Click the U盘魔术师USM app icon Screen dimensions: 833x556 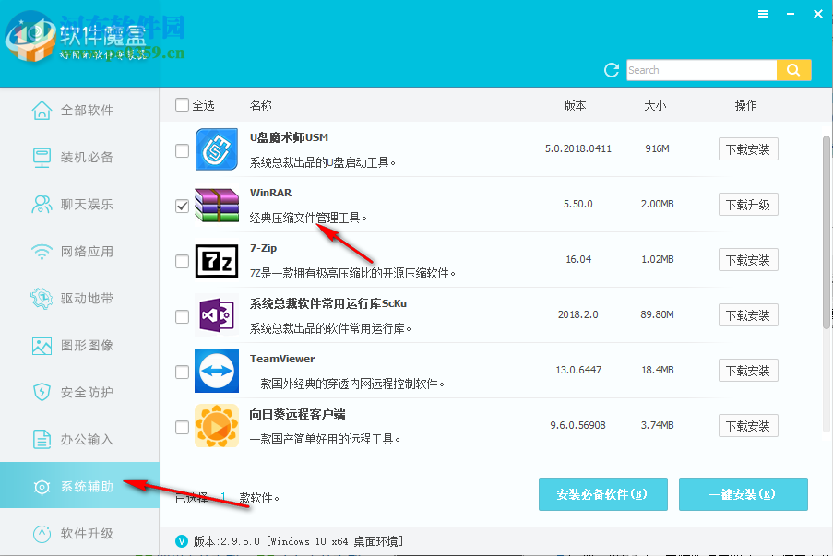pos(216,149)
